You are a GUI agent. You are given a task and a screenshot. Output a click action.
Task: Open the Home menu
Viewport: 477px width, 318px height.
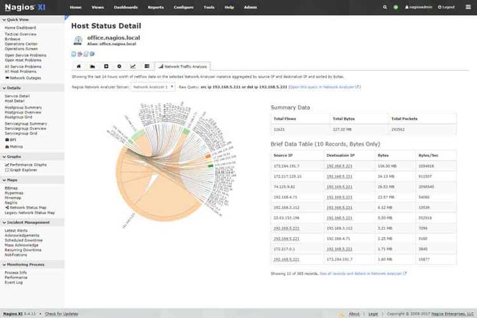tap(76, 7)
